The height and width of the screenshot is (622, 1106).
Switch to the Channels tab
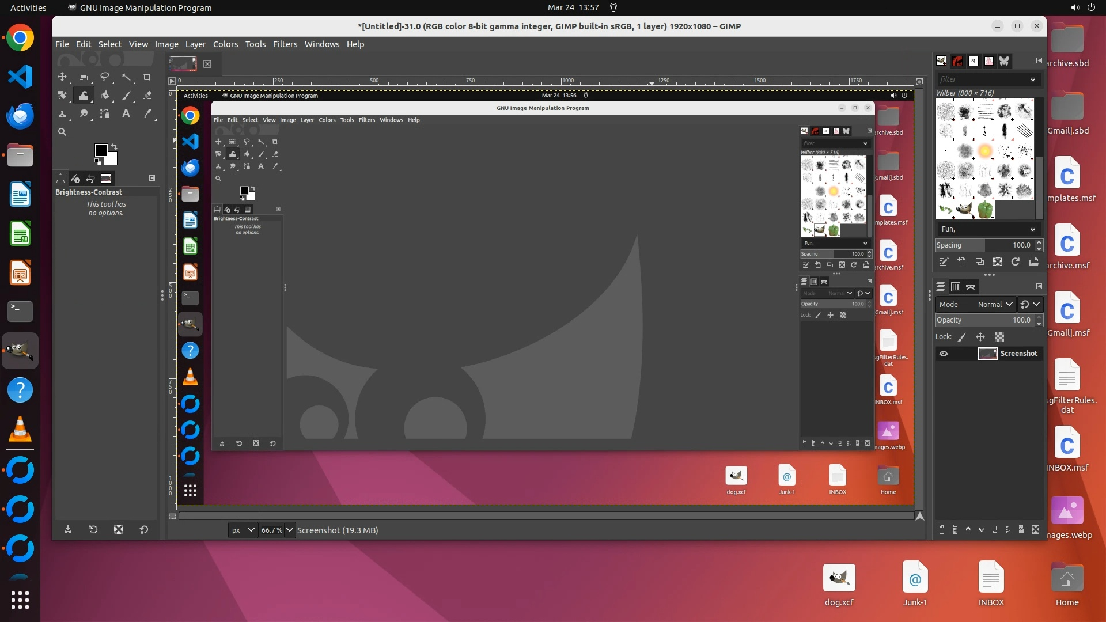(956, 287)
